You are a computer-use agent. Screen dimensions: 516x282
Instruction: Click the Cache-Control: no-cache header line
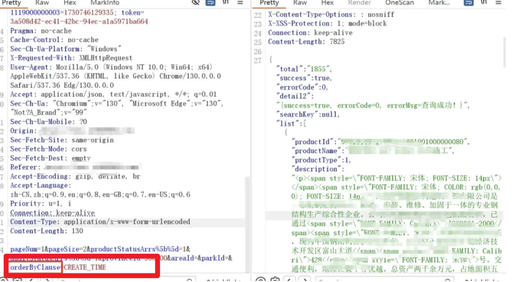tap(54, 40)
